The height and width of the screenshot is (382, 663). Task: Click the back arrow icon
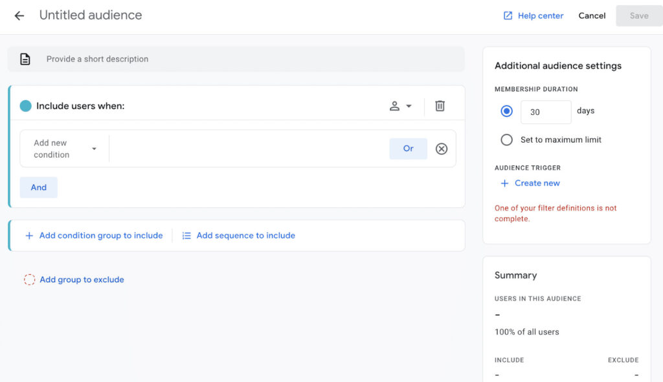(19, 16)
